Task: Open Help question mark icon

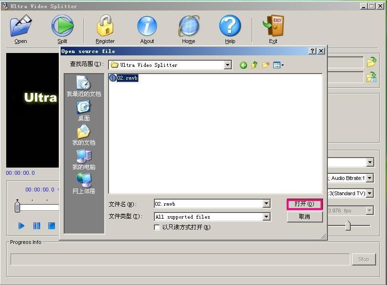Action: tap(230, 26)
